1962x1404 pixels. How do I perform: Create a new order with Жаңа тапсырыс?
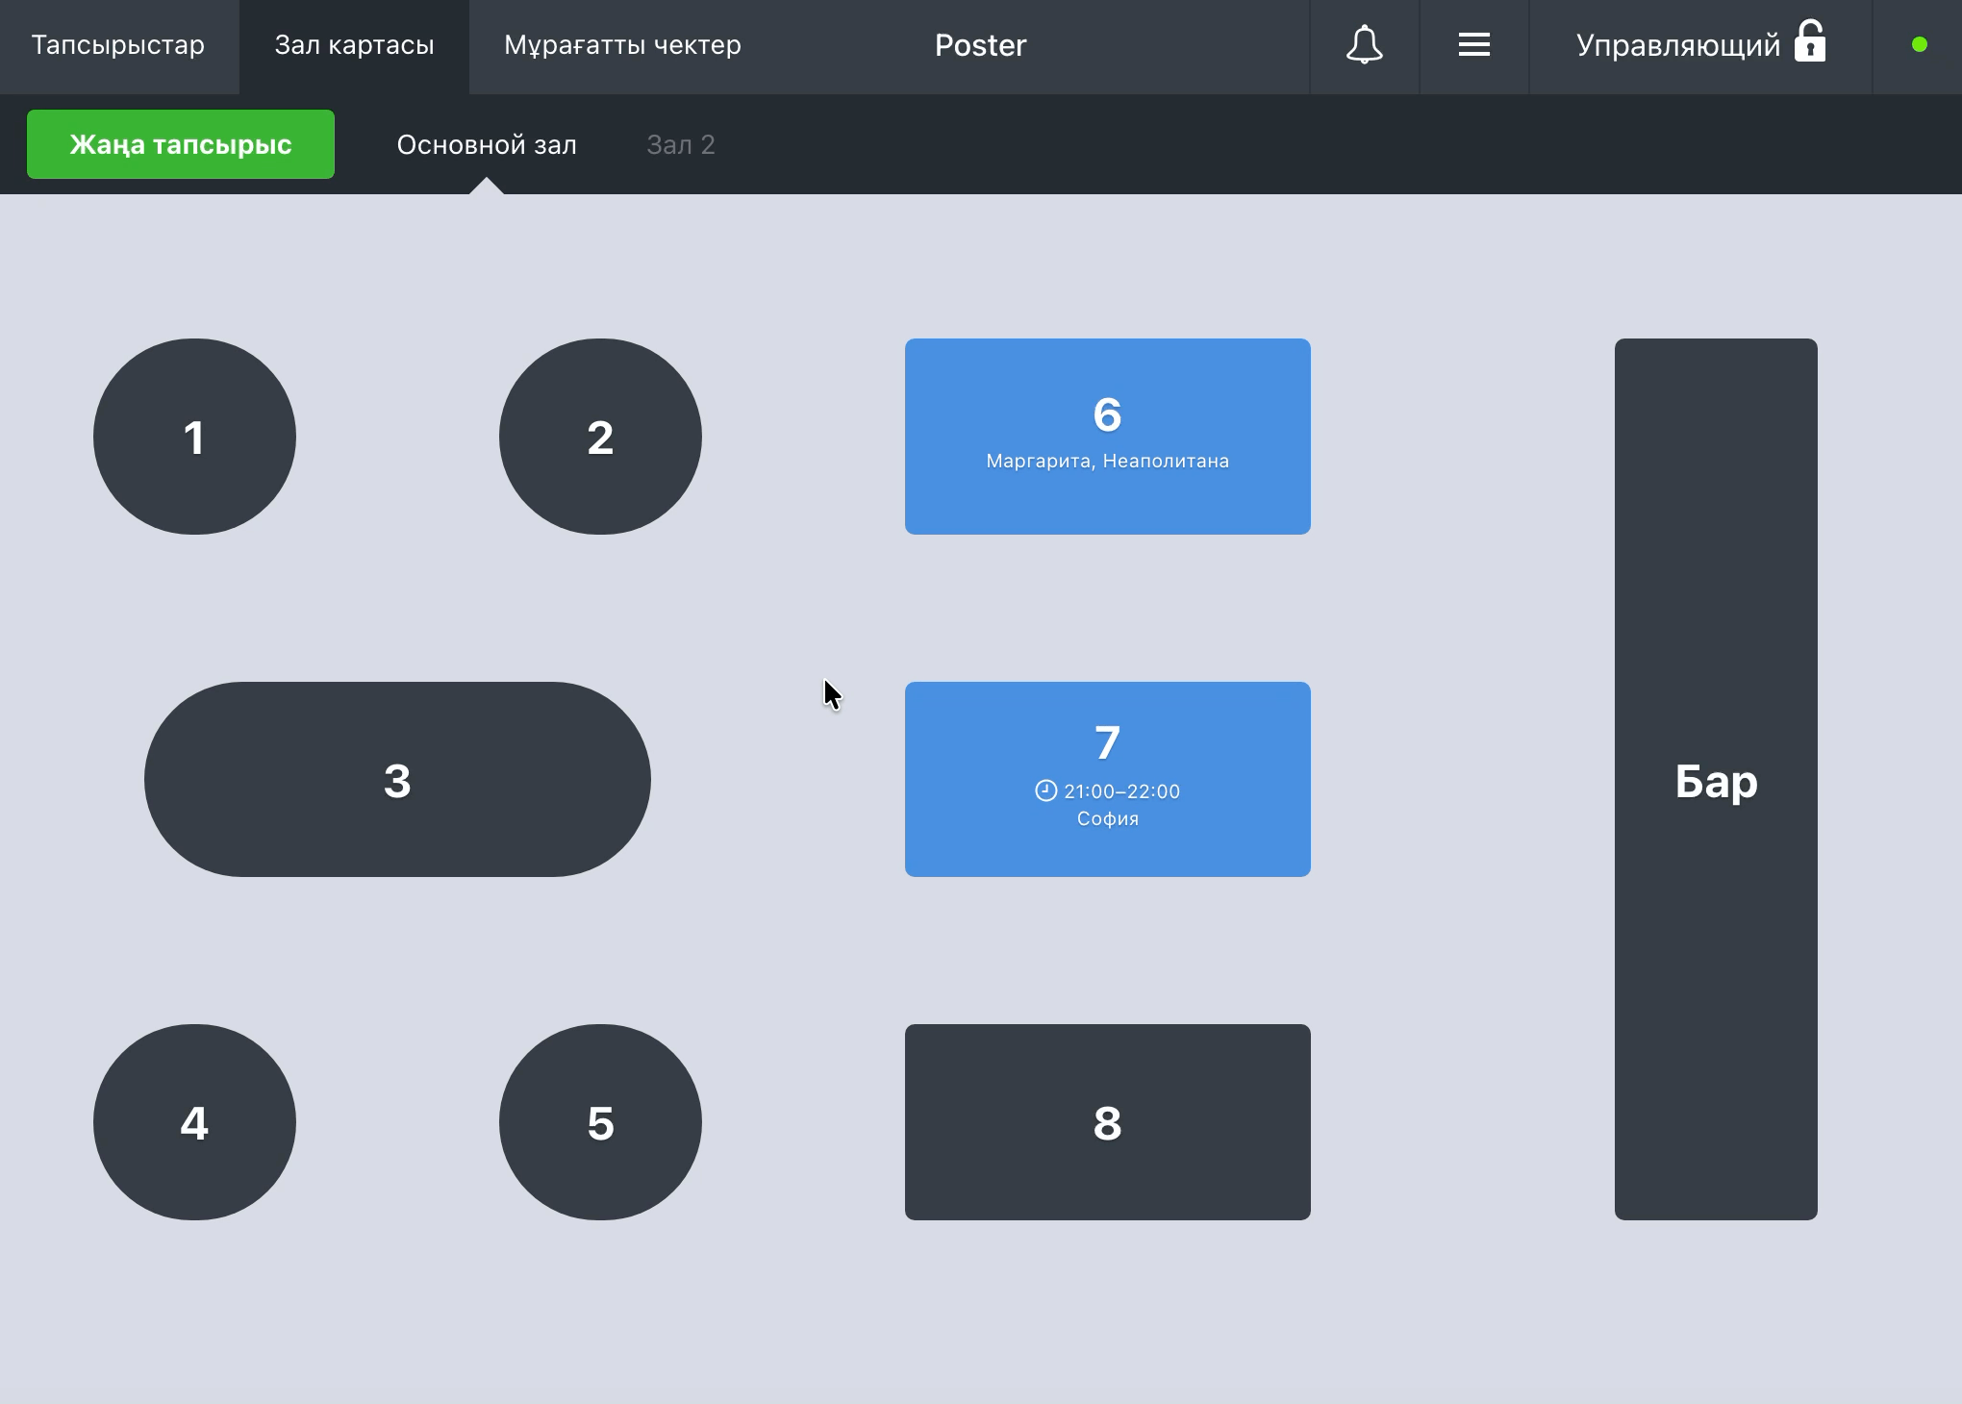pos(181,144)
